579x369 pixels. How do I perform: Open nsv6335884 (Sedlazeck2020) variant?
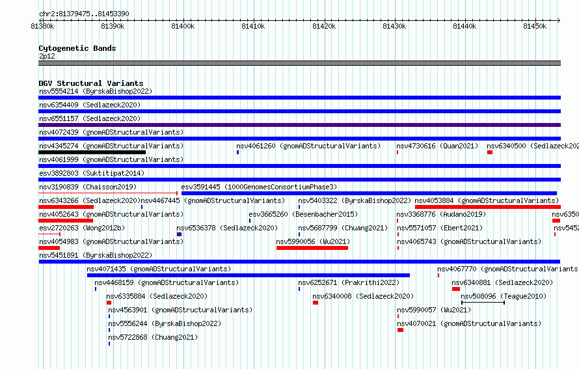point(157,296)
